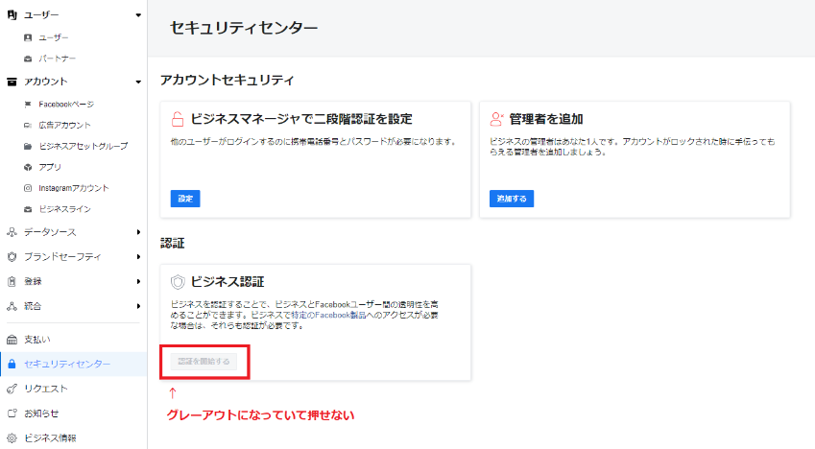
Task: Expand the 統合 submenu arrow
Action: pos(138,306)
